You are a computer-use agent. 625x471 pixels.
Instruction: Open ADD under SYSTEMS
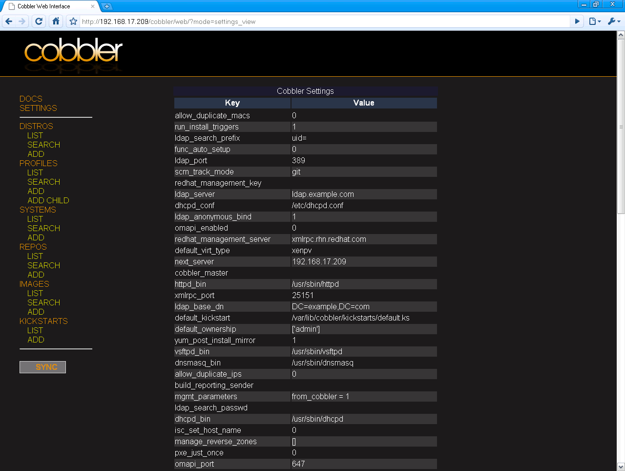point(36,237)
